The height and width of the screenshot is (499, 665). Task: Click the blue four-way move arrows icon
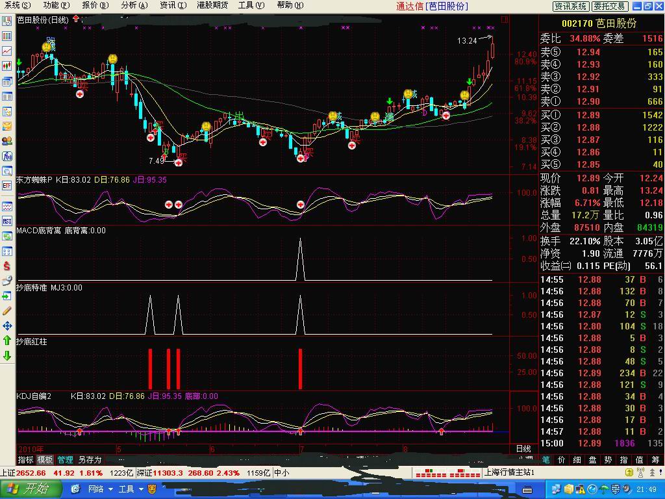[7, 326]
